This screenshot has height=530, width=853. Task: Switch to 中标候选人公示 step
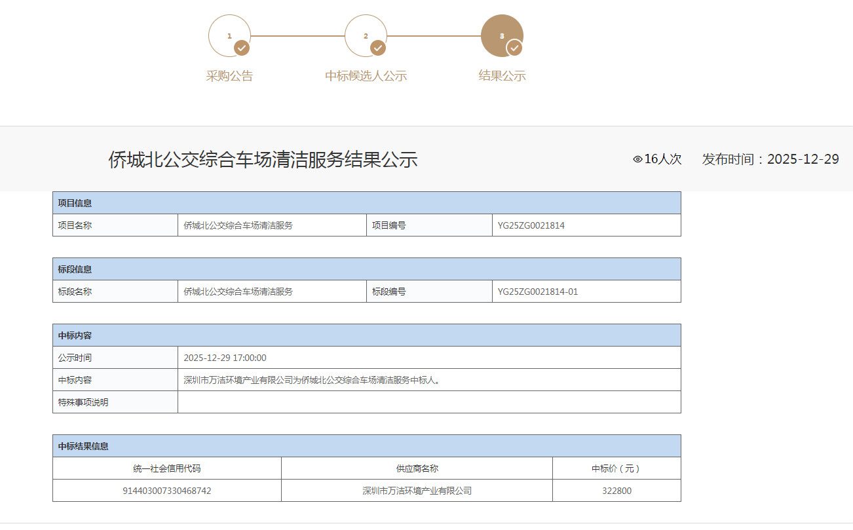click(x=366, y=76)
